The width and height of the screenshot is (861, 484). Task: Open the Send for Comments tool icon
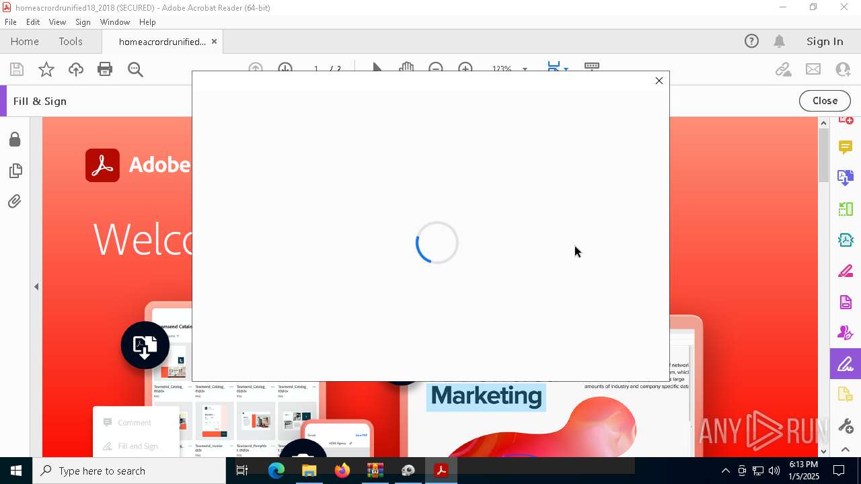(x=846, y=395)
